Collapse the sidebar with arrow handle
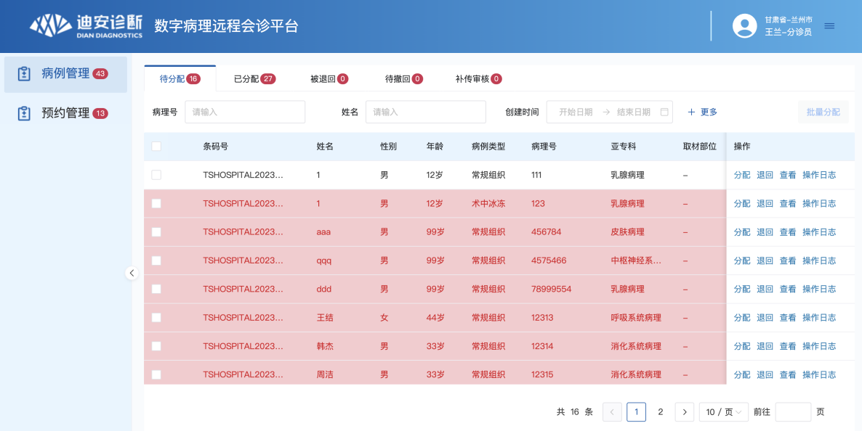Image resolution: width=862 pixels, height=431 pixels. pos(132,274)
